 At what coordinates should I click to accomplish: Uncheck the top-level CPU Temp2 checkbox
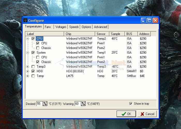click(33, 39)
